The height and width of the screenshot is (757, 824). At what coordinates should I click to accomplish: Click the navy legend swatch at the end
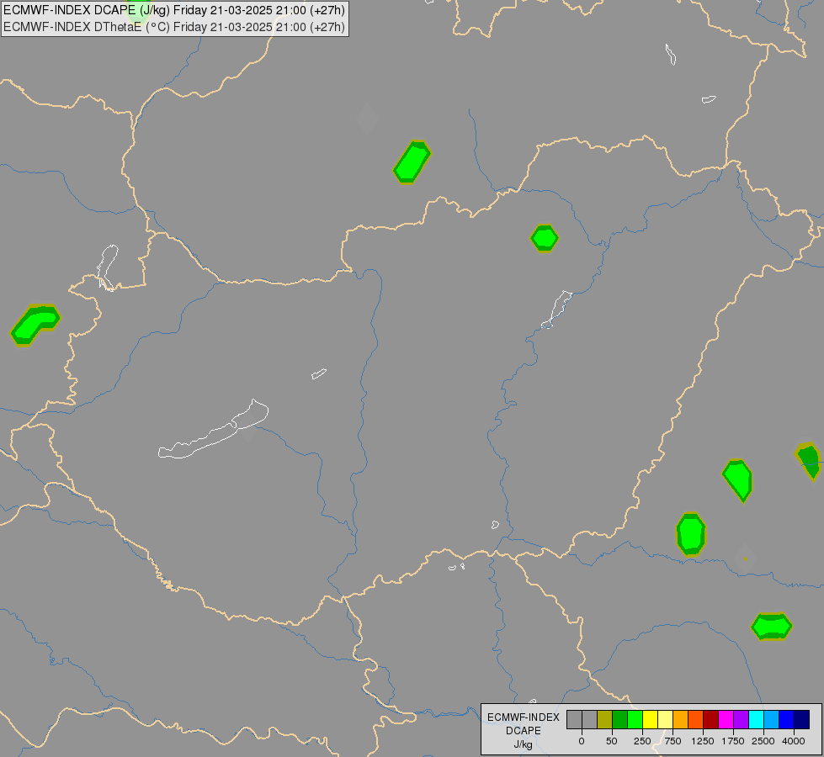[802, 719]
